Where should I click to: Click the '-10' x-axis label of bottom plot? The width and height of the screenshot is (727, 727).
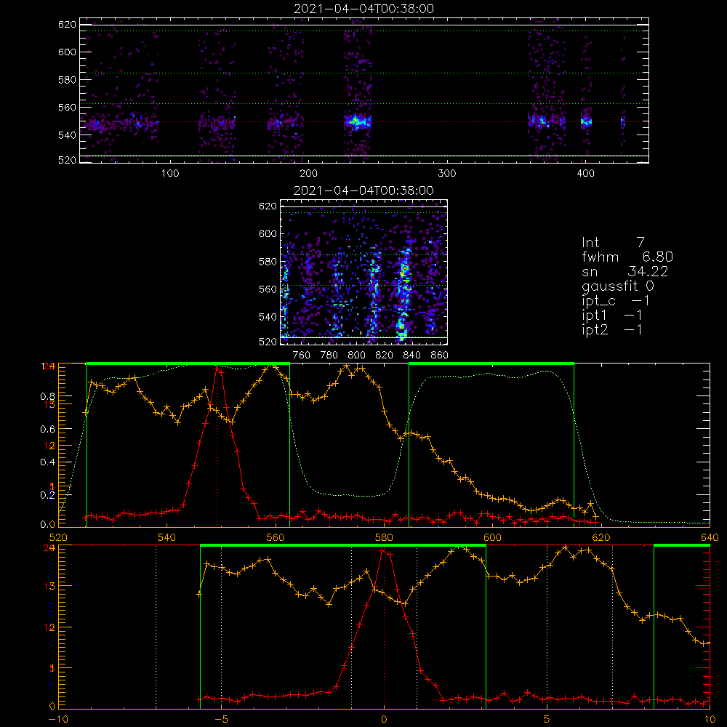(x=58, y=720)
